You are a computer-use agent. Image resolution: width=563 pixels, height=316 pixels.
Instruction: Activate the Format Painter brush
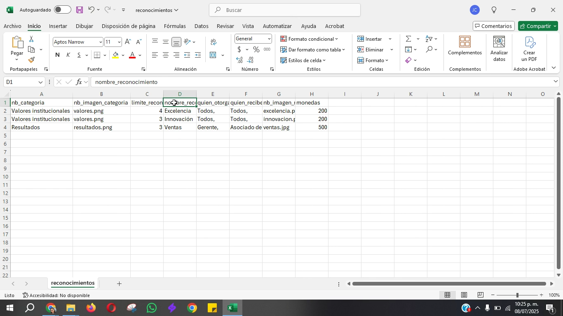[31, 60]
